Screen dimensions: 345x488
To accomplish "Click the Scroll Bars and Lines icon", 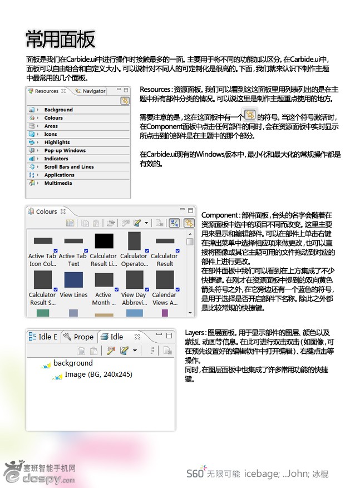I will tap(31, 166).
